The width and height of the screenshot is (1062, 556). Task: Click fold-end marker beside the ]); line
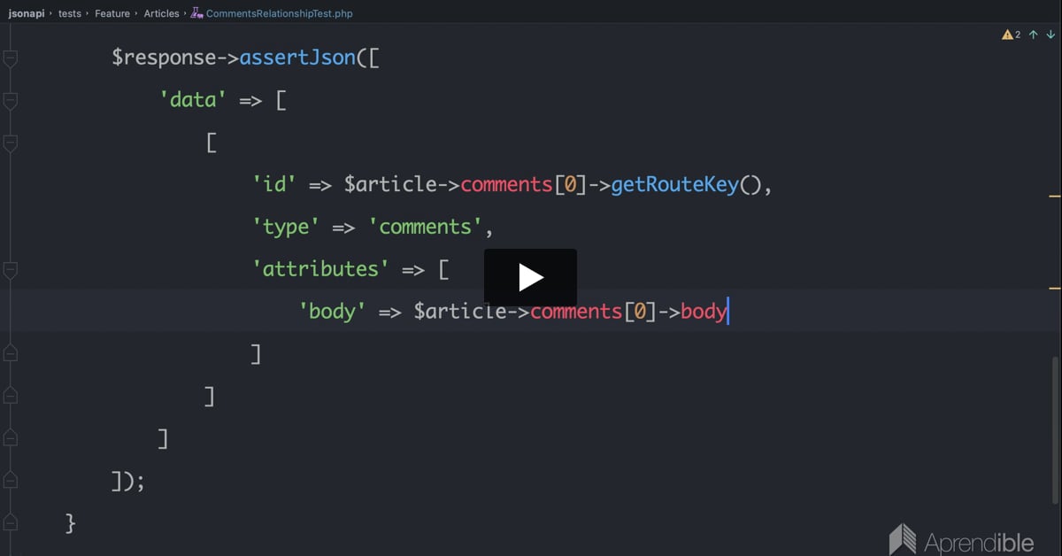coord(11,481)
